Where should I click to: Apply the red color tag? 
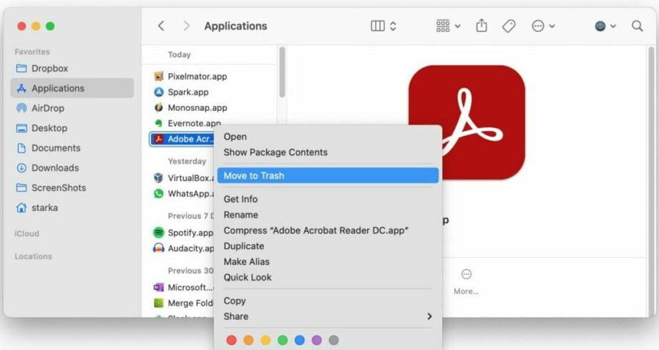(231, 340)
